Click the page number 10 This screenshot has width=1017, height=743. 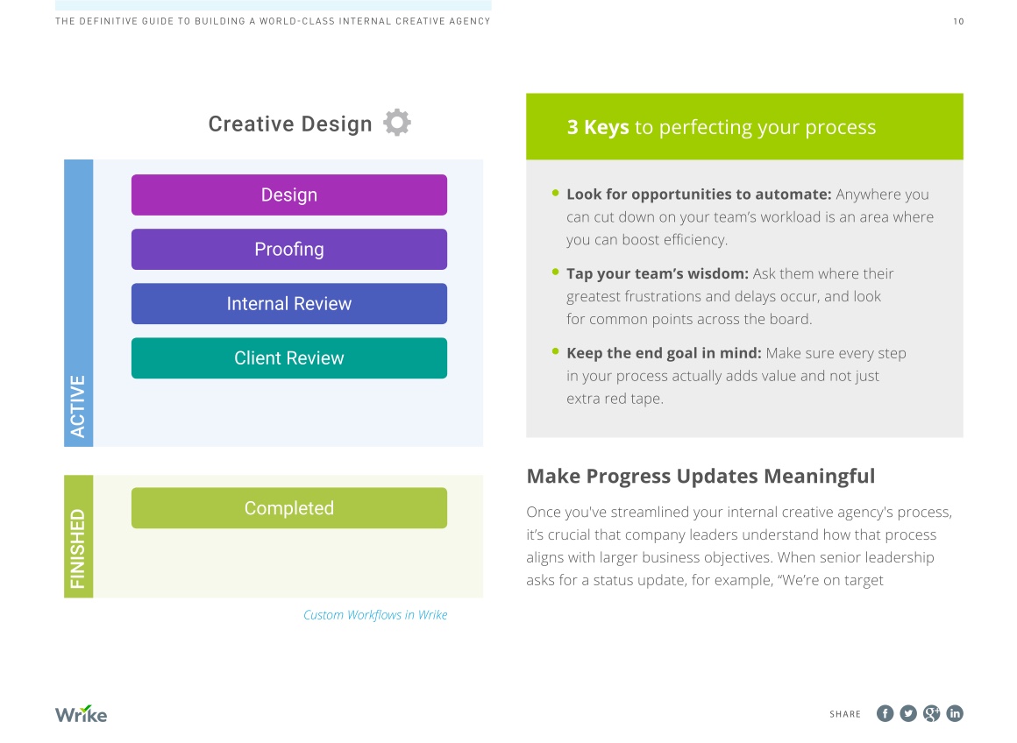[x=958, y=21]
